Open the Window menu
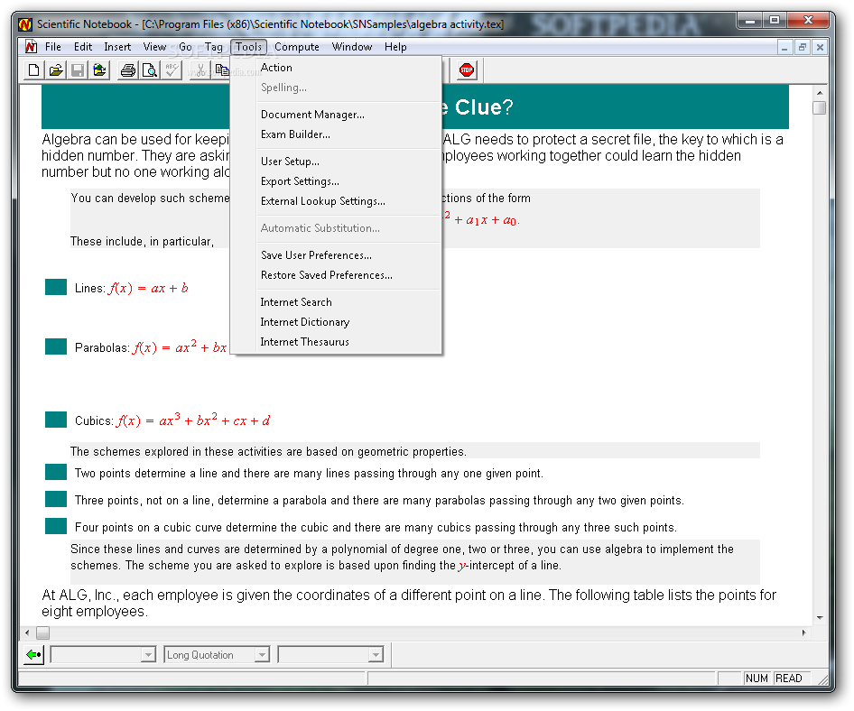 click(352, 47)
